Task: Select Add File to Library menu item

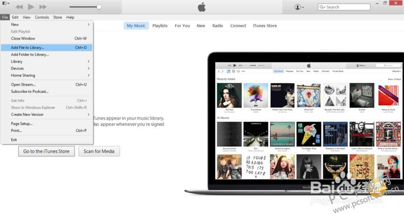Action: click(x=27, y=48)
